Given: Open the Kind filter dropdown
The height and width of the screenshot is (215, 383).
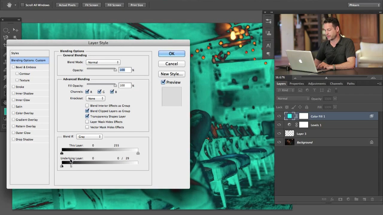Looking at the screenshot, I should click(286, 90).
